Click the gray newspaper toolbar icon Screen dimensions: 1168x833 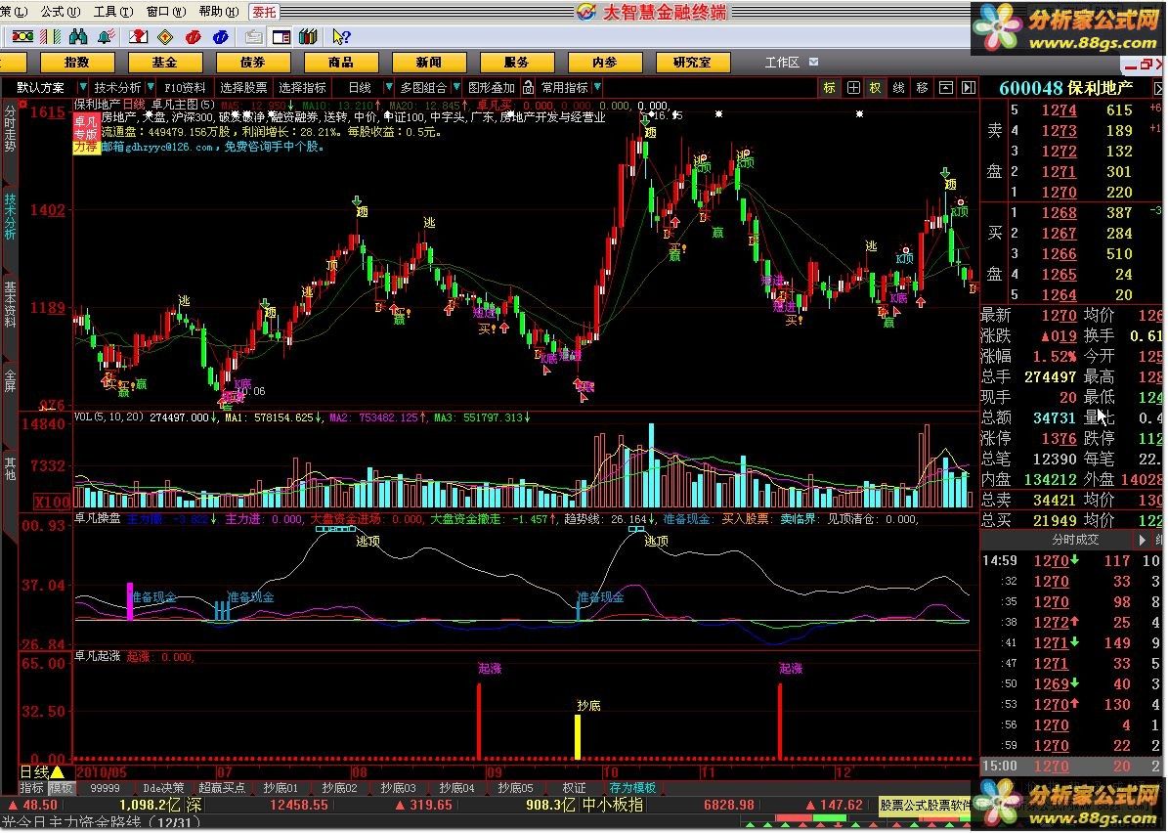click(x=253, y=36)
